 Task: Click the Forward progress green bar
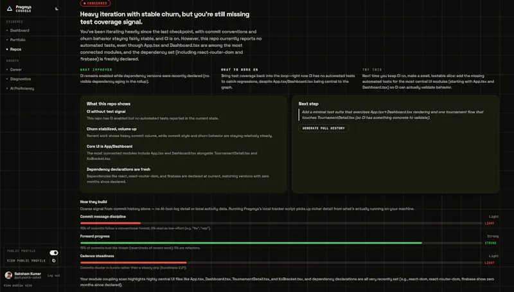point(251,242)
